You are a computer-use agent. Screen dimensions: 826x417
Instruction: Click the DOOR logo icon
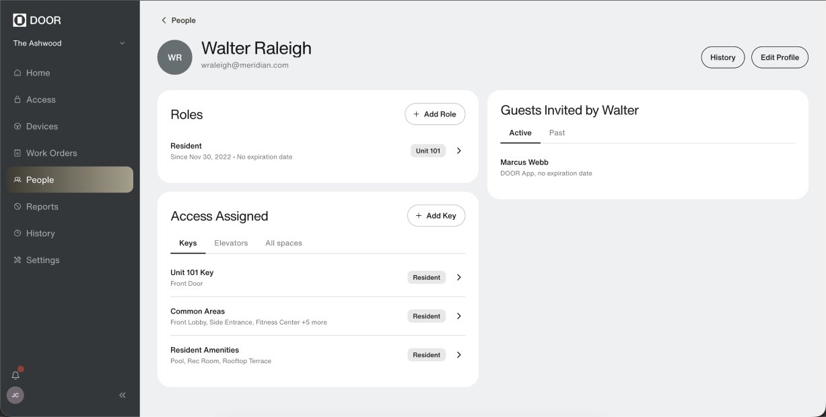pyautogui.click(x=20, y=20)
